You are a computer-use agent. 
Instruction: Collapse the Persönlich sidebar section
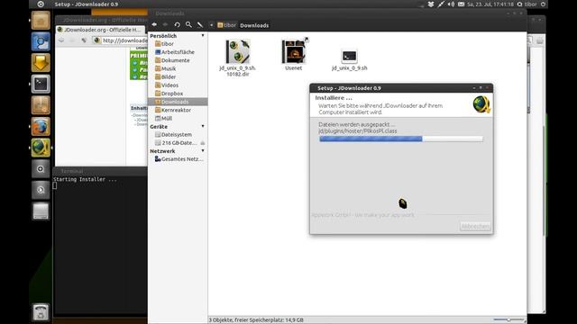[203, 36]
